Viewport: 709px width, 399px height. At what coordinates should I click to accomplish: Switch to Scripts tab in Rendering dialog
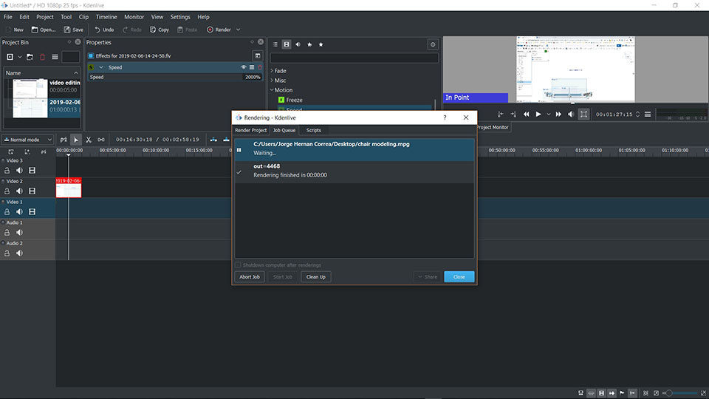(x=313, y=130)
